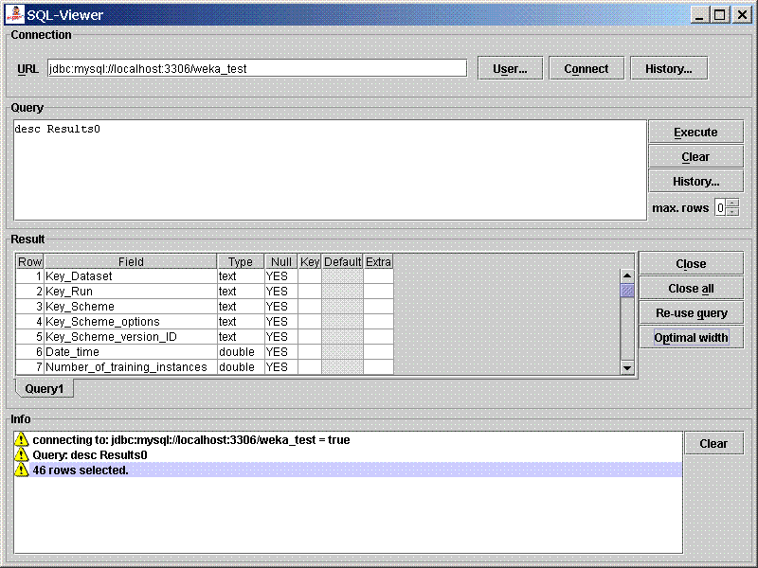Clear the query text
The width and height of the screenshot is (758, 568).
pyautogui.click(x=695, y=156)
